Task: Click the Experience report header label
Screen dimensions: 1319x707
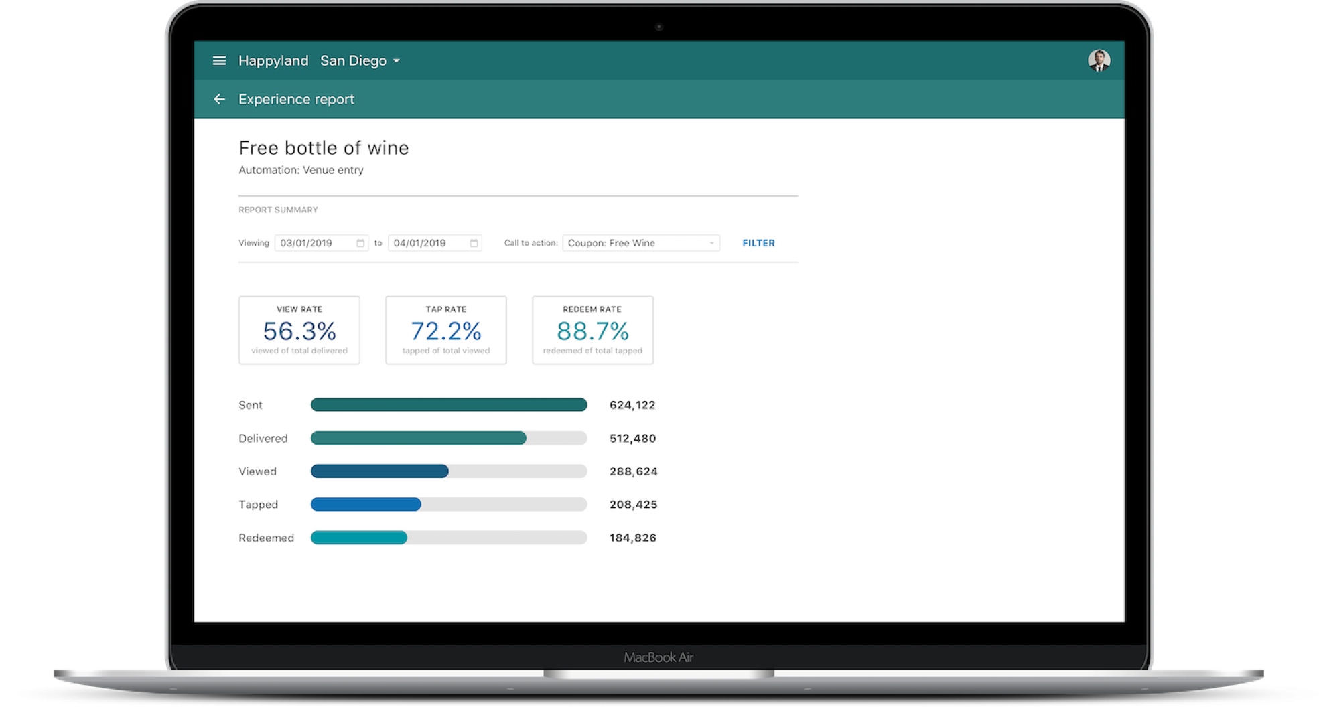Action: (x=297, y=99)
